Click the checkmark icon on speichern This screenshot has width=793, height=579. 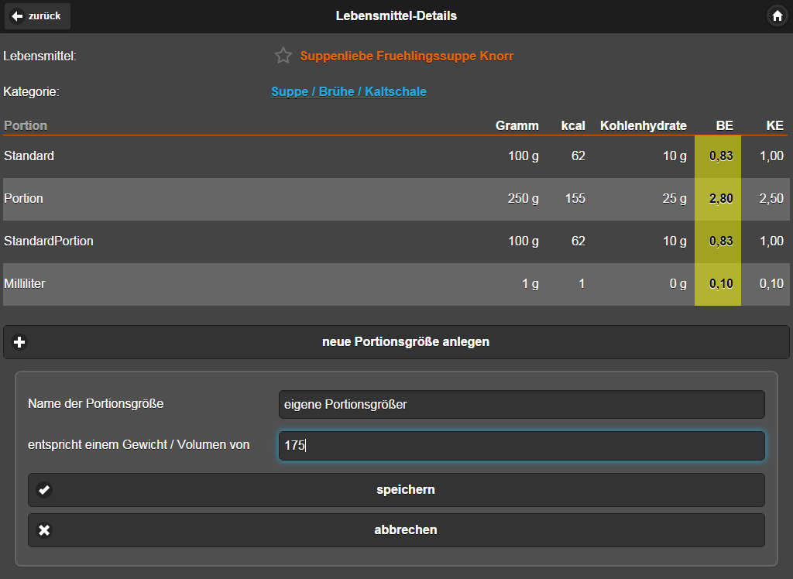(x=44, y=490)
